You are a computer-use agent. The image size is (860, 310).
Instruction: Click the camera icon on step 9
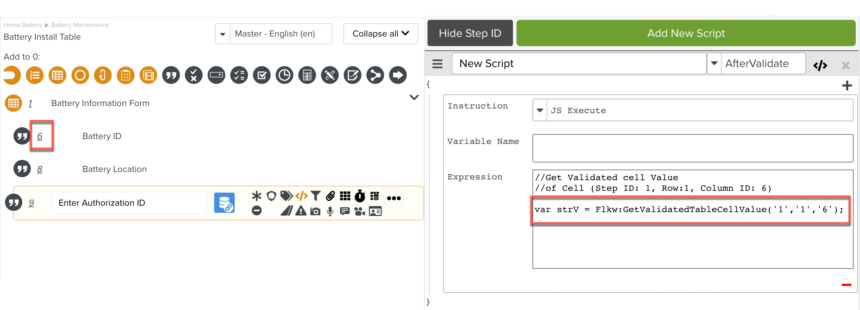[315, 212]
